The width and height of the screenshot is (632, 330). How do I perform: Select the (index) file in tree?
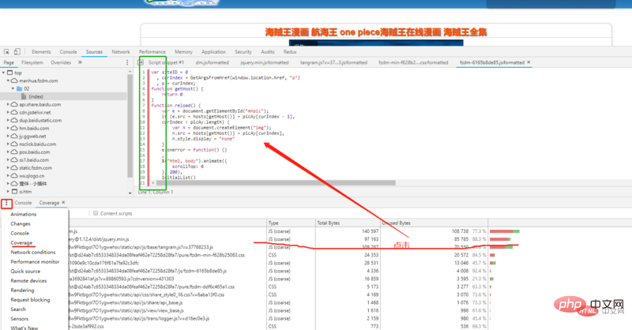[36, 96]
